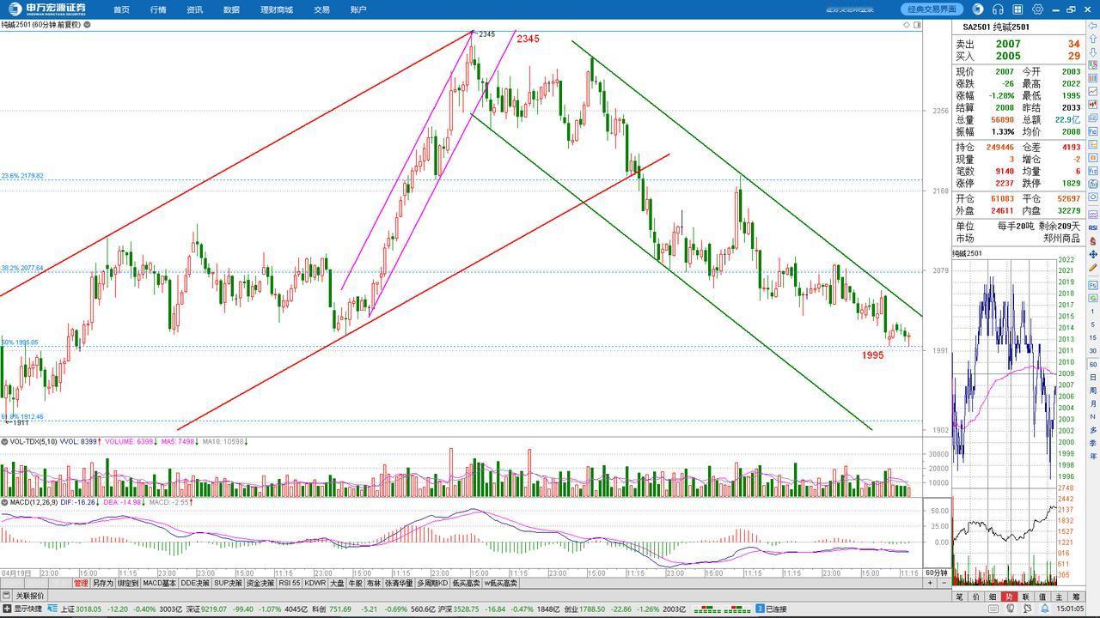
Task: Select the 细 tab in side panel
Action: (993, 597)
